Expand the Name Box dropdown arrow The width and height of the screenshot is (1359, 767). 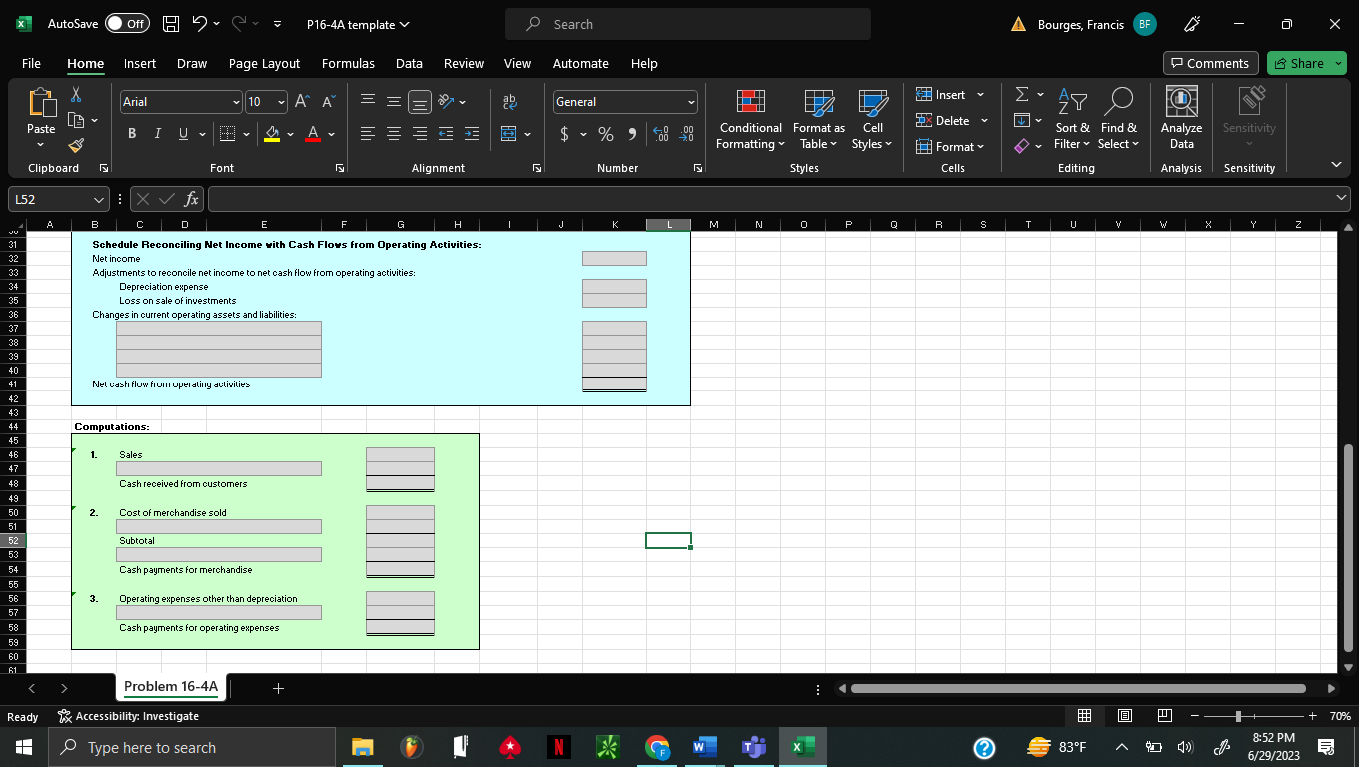coord(98,200)
